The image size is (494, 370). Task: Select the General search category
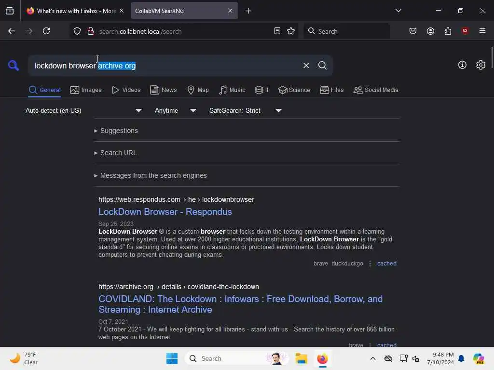(x=44, y=90)
